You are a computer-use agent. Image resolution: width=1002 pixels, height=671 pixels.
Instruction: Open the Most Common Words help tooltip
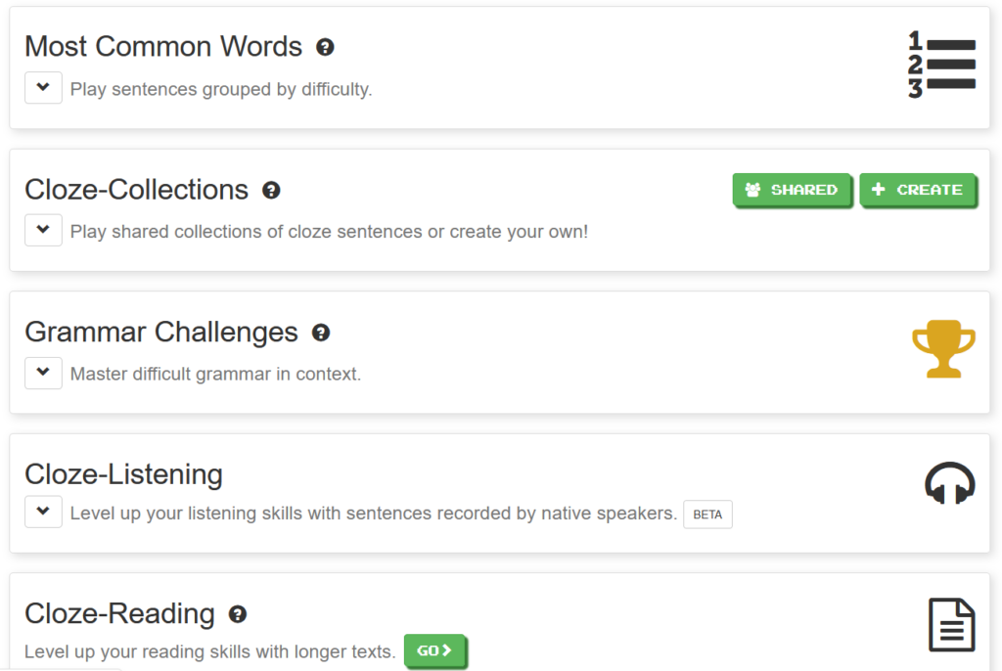point(325,47)
